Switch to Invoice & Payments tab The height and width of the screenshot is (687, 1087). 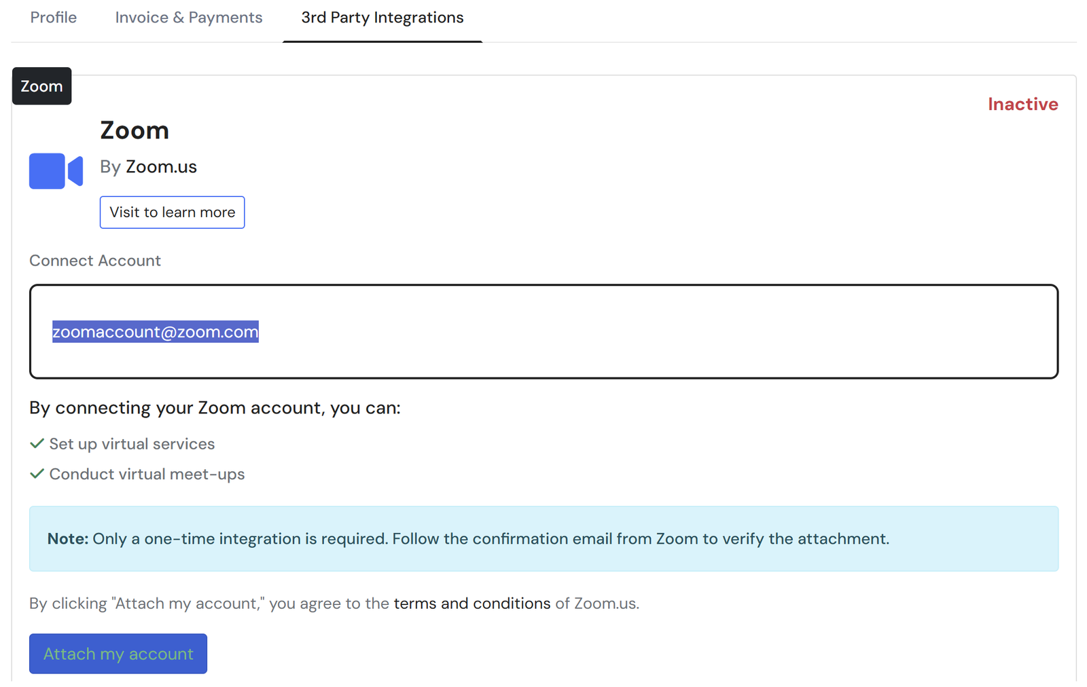click(x=189, y=18)
